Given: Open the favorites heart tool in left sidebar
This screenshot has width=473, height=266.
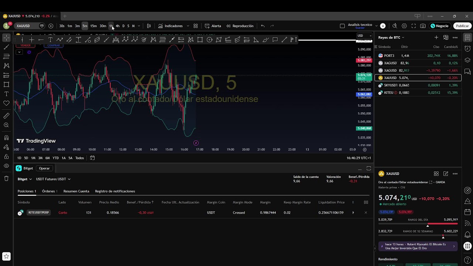Looking at the screenshot, I should (6, 103).
